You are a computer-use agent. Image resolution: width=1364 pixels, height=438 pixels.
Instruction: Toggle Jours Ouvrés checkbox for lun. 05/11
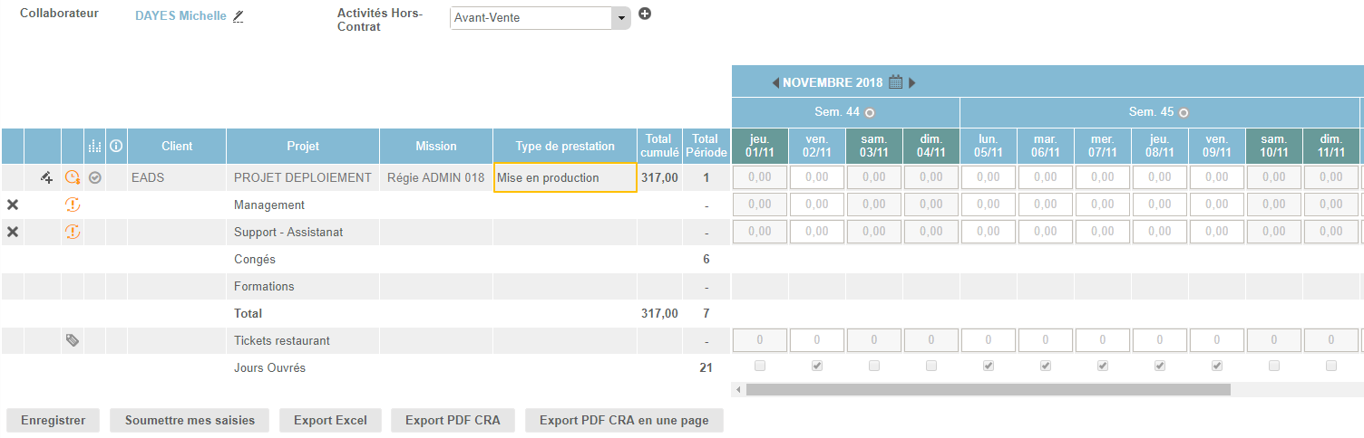click(x=989, y=367)
